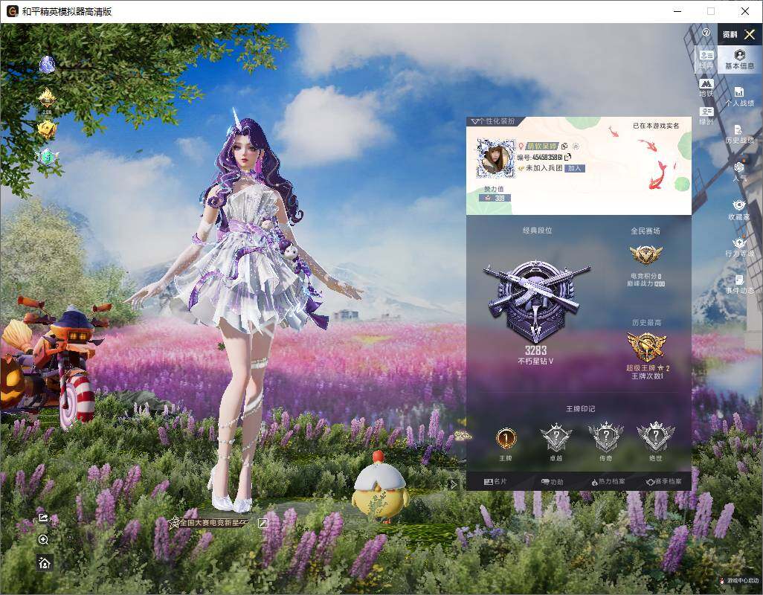
Task: Open the 名片 card section
Action: (495, 482)
